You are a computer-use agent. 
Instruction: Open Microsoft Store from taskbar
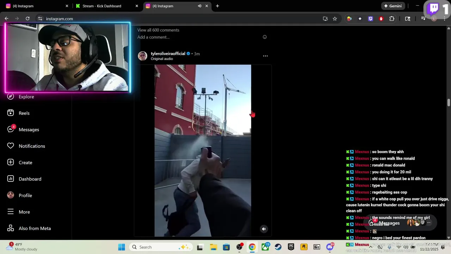click(x=226, y=247)
